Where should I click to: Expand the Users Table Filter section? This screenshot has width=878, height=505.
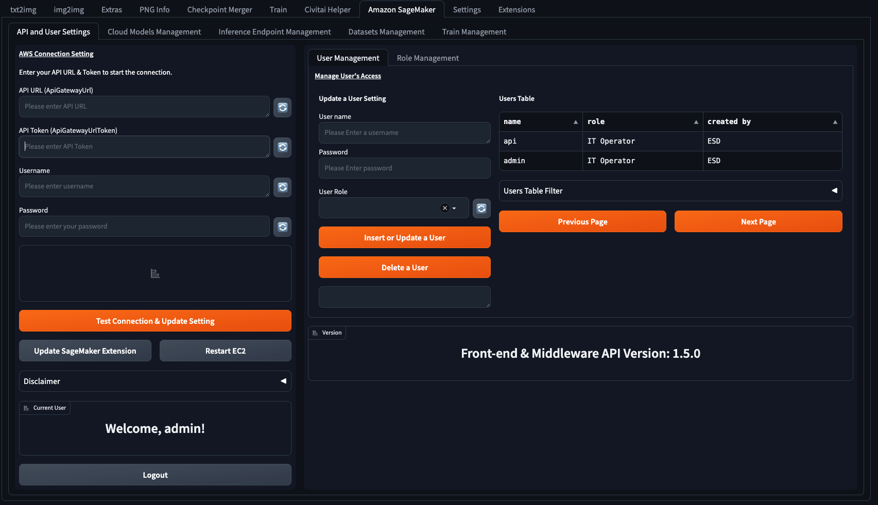click(x=670, y=190)
